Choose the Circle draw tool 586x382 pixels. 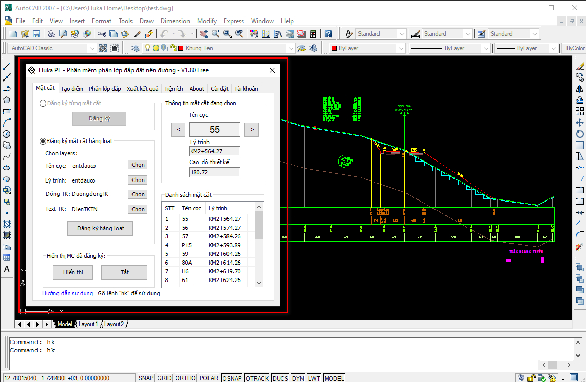(7, 134)
